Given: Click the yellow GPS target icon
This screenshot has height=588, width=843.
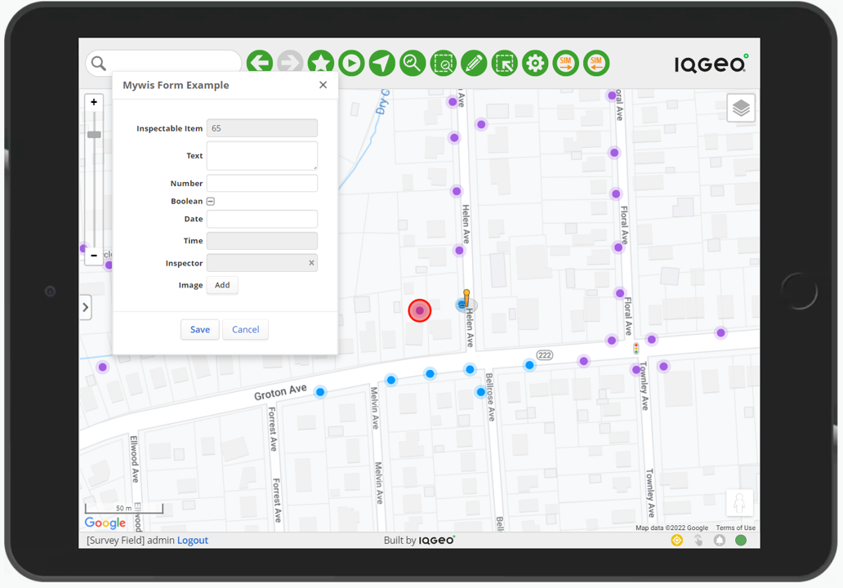Looking at the screenshot, I should pyautogui.click(x=676, y=540).
